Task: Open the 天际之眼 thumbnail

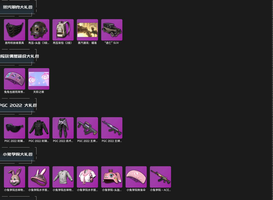Action: (39, 79)
